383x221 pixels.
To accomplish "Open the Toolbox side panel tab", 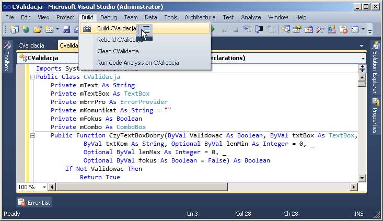I will coord(7,56).
